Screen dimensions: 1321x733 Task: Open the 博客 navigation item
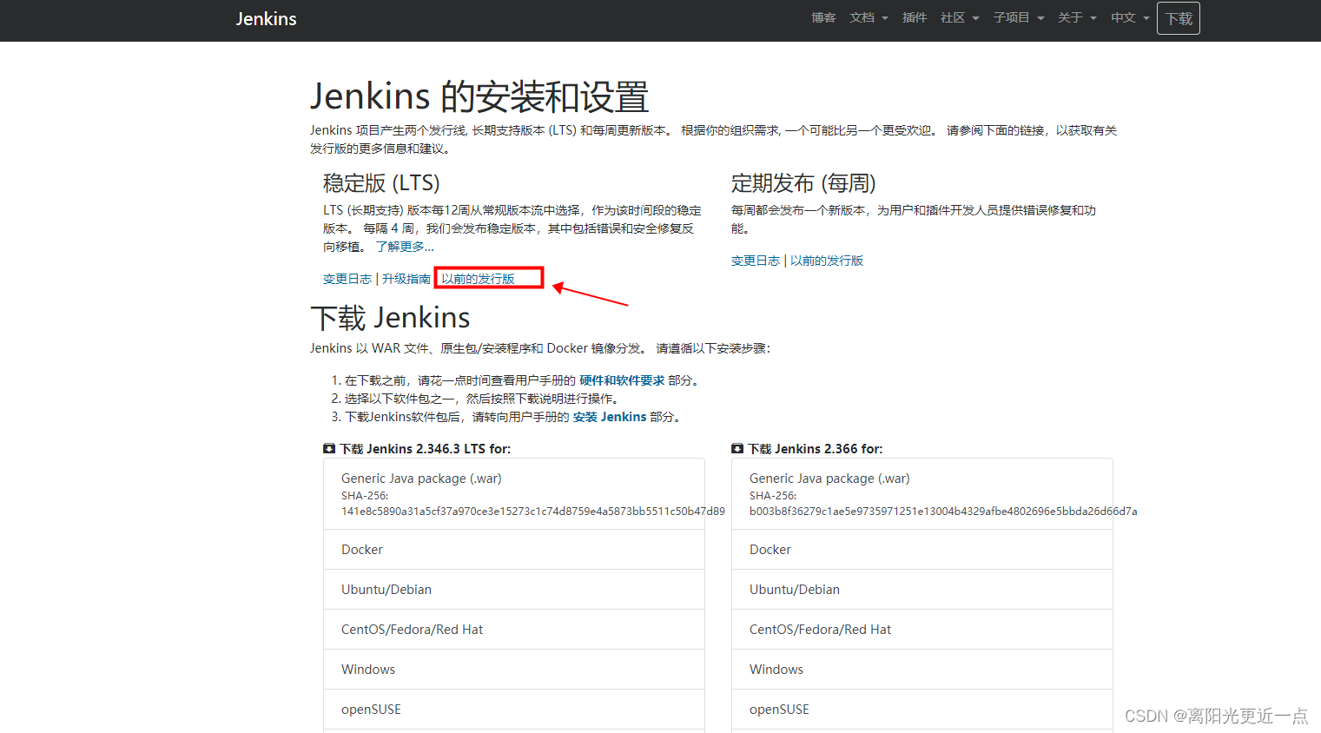[823, 17]
